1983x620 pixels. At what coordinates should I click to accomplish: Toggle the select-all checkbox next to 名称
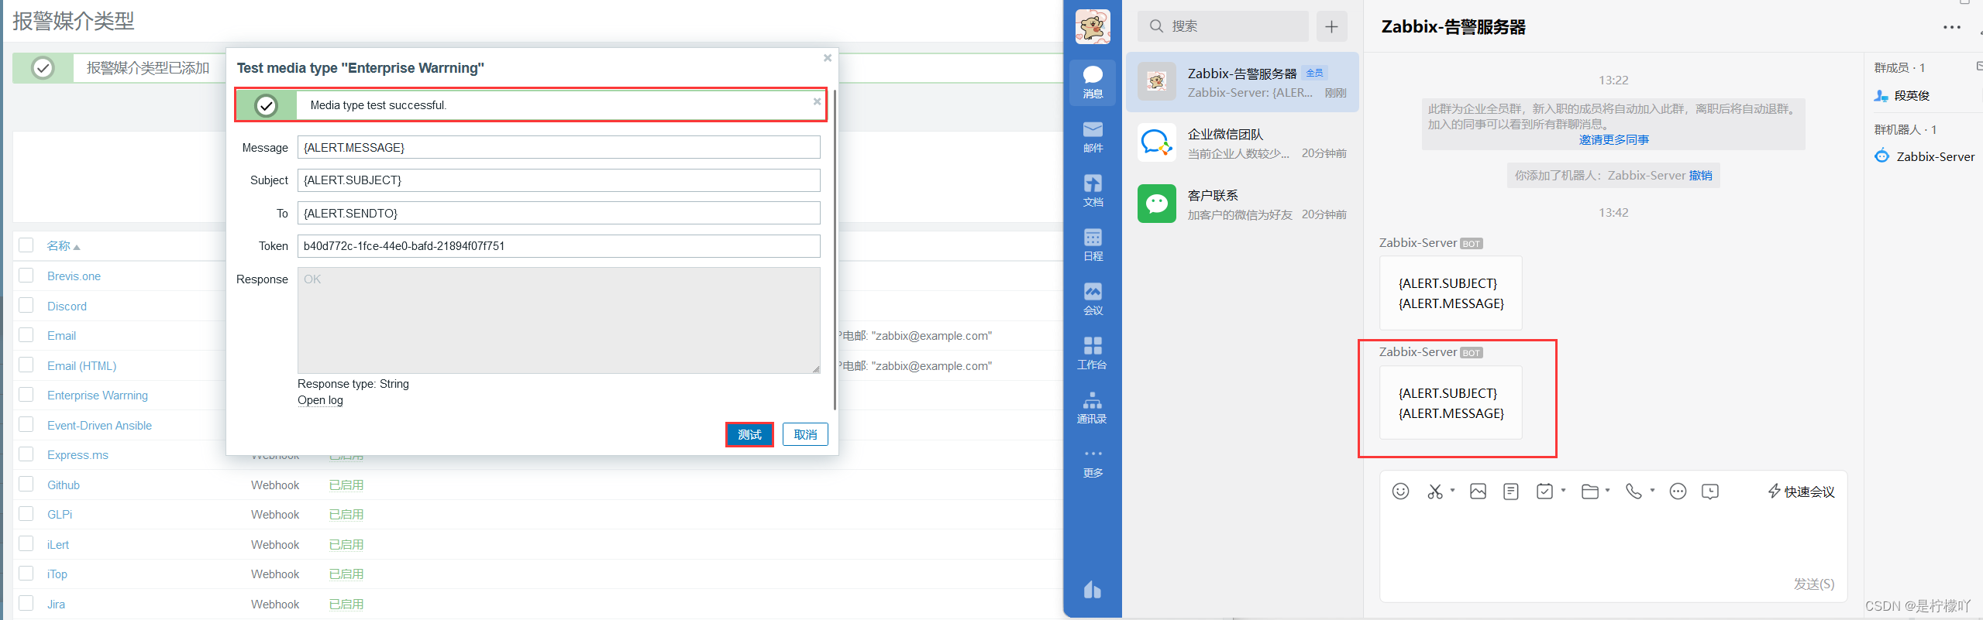click(26, 245)
